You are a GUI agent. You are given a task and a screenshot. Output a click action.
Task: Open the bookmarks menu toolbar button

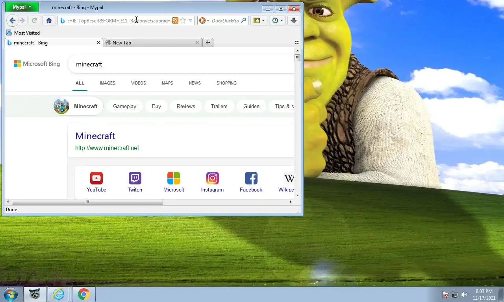tap(259, 20)
